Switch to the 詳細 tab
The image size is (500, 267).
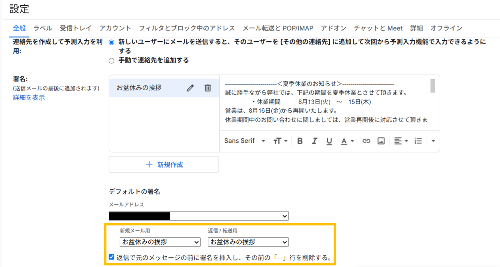[x=417, y=28]
